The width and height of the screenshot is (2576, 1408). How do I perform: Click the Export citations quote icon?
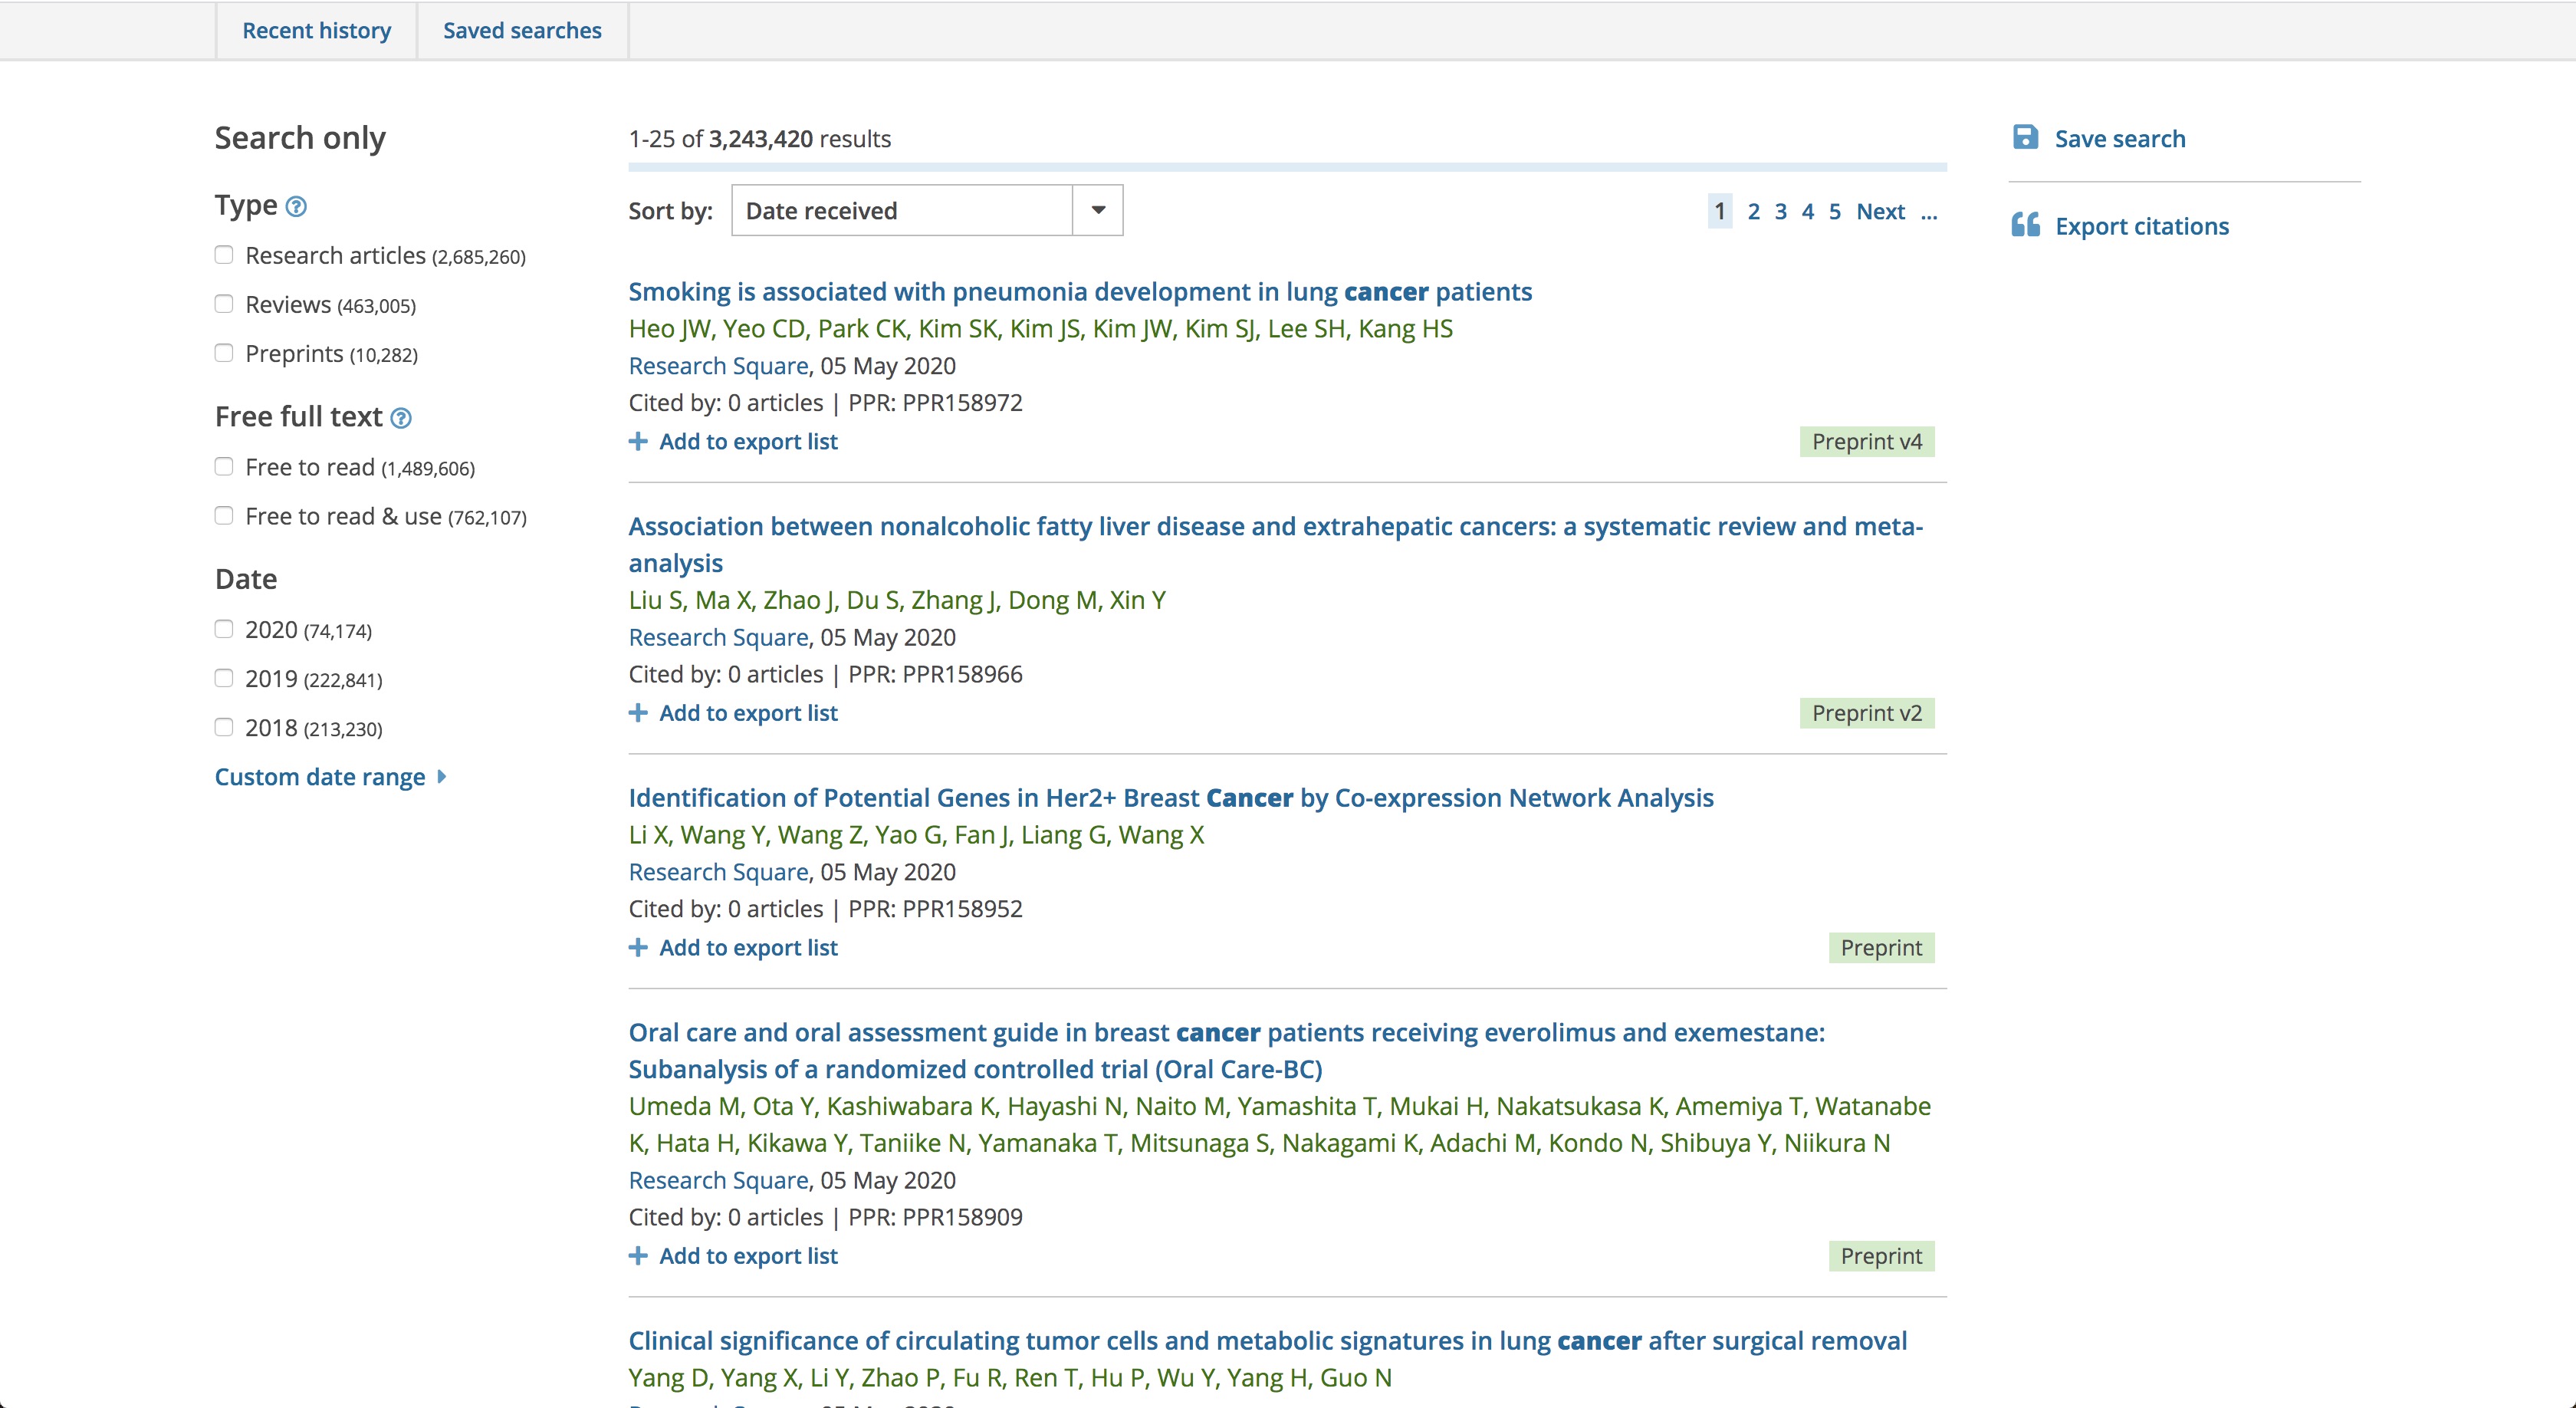(2025, 225)
